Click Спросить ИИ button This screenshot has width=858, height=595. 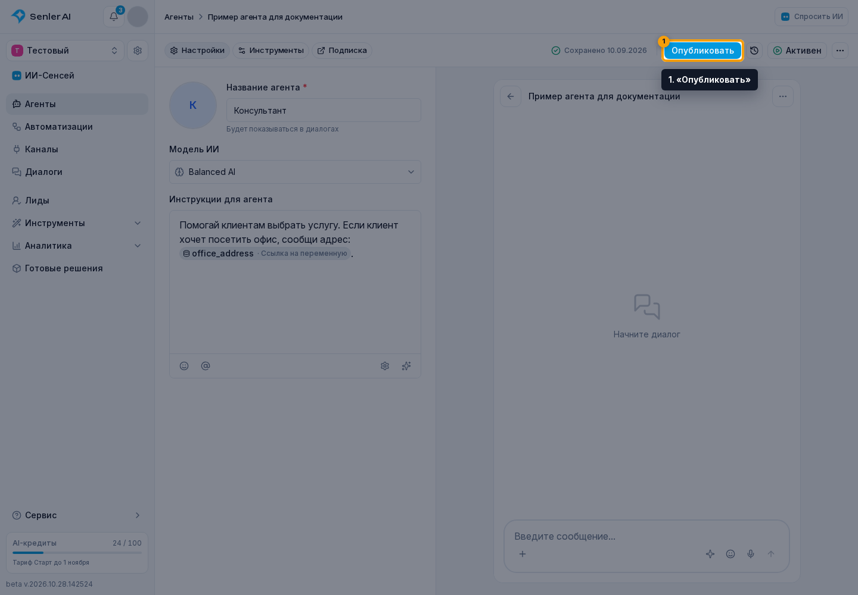[x=812, y=17]
